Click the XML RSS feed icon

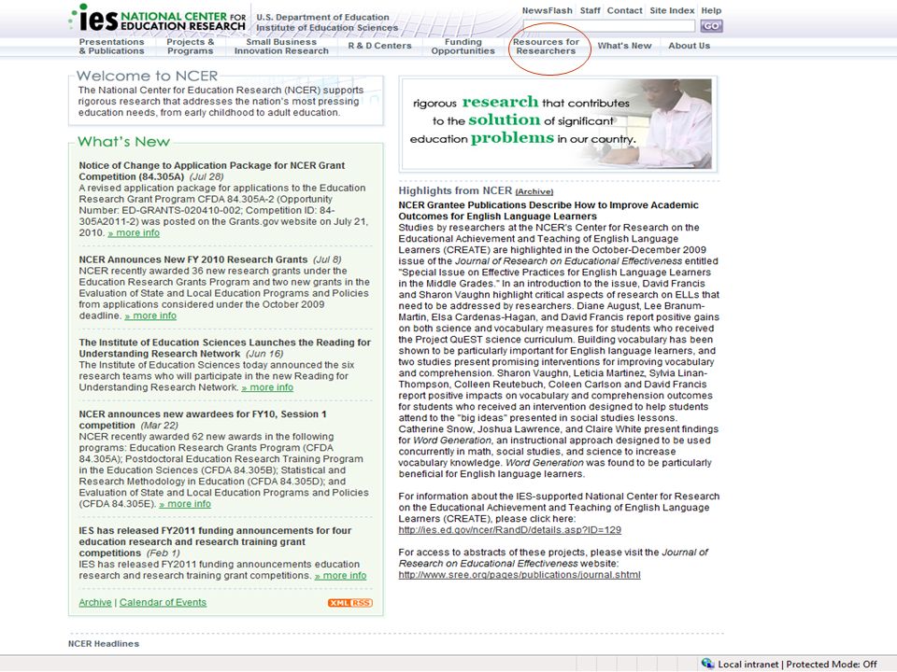tap(350, 603)
